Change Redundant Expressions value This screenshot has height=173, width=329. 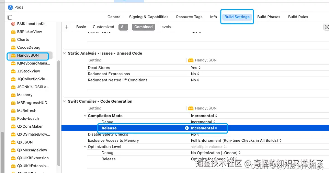[195, 74]
